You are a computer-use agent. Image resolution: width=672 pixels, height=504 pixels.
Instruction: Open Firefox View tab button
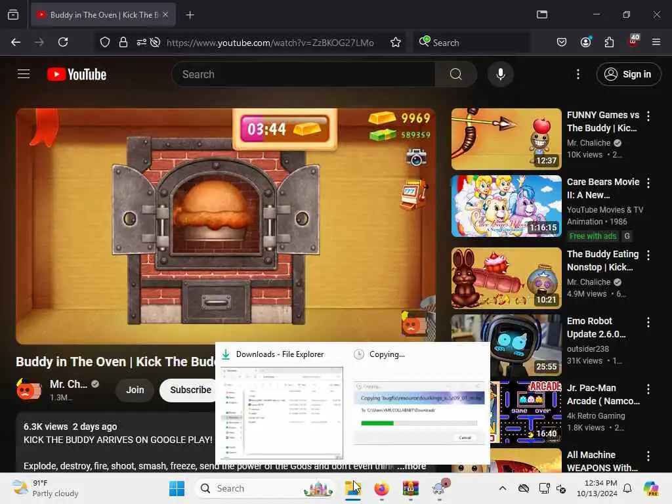[13, 15]
